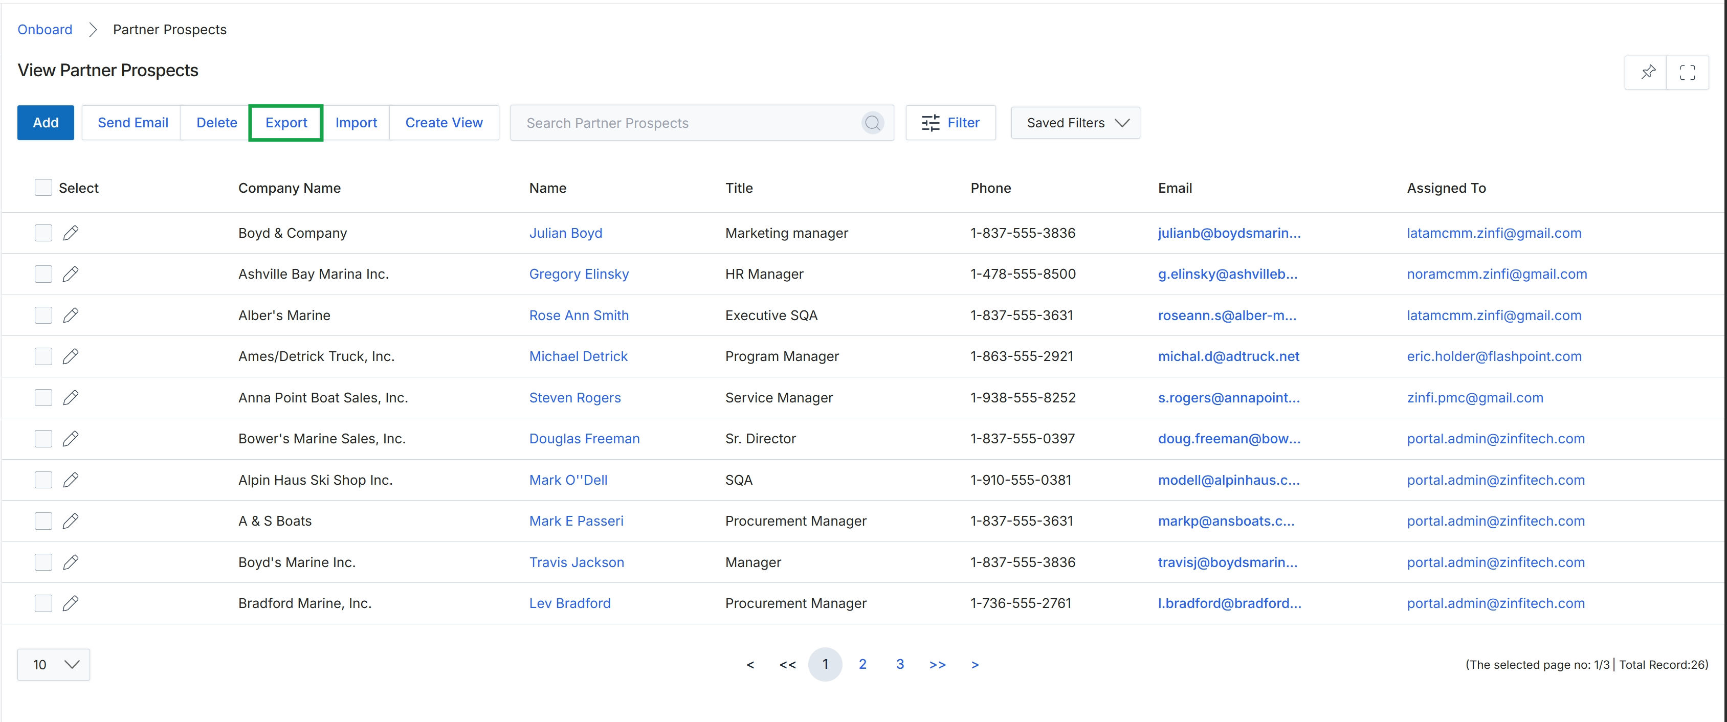The width and height of the screenshot is (1727, 722).
Task: Click the pin icon at top right
Action: point(1648,73)
